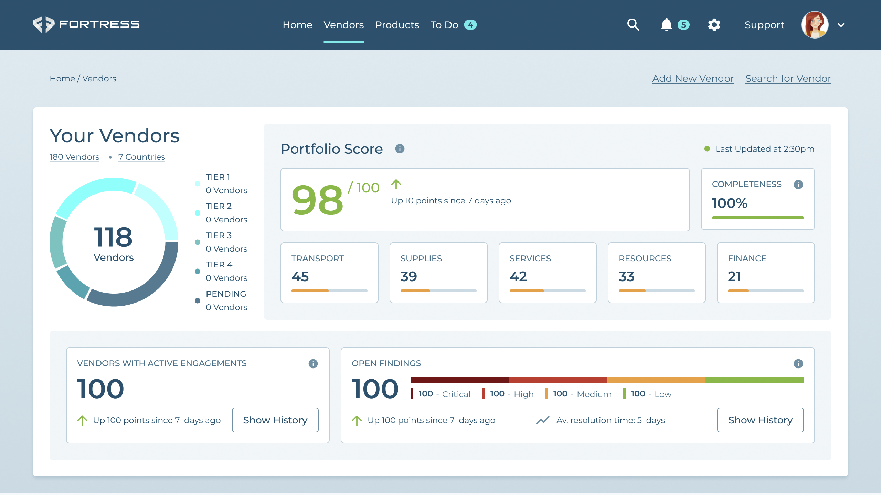The width and height of the screenshot is (881, 495).
Task: Click the Completeness 100% progress bar
Action: click(x=758, y=218)
